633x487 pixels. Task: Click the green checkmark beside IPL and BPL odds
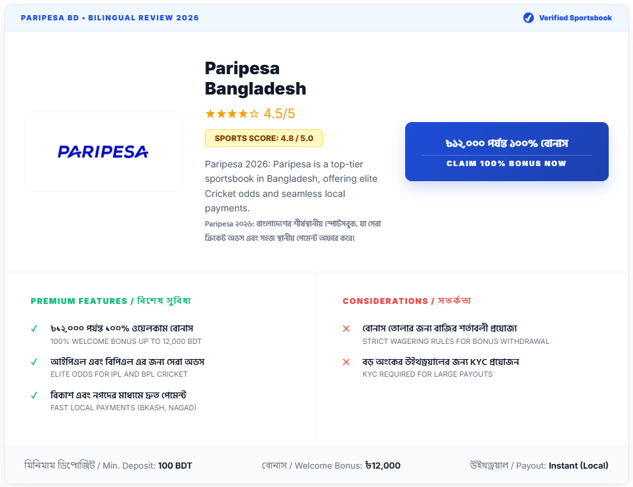(x=34, y=362)
